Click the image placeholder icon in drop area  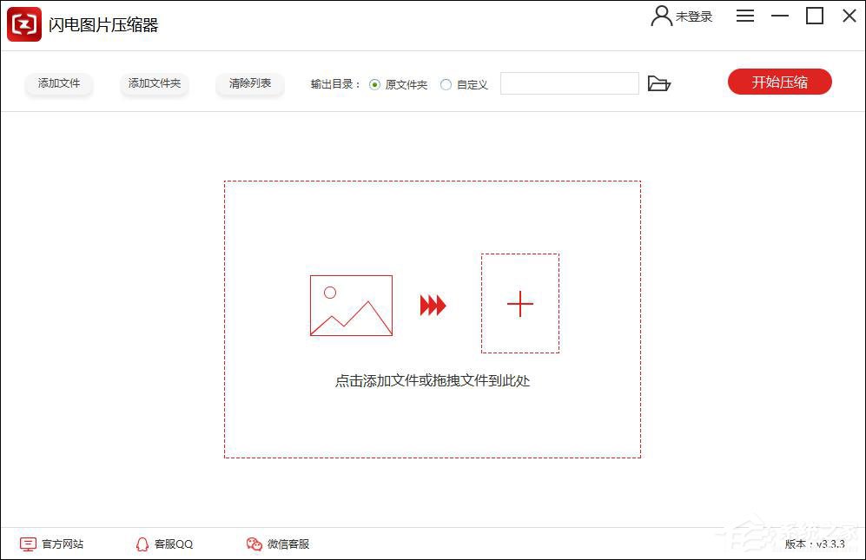point(350,306)
